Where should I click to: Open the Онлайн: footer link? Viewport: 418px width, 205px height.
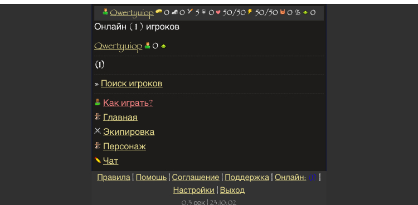[290, 177]
